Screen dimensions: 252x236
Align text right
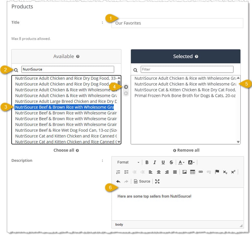click(x=167, y=172)
